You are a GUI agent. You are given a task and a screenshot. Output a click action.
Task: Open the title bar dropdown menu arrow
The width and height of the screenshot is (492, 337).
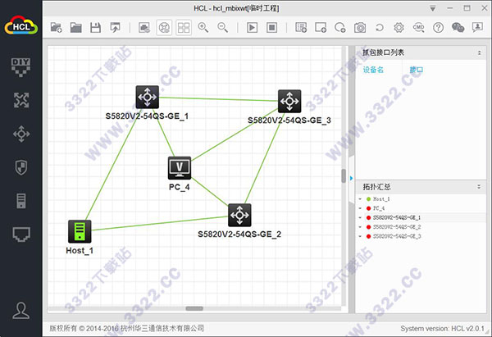(x=433, y=8)
